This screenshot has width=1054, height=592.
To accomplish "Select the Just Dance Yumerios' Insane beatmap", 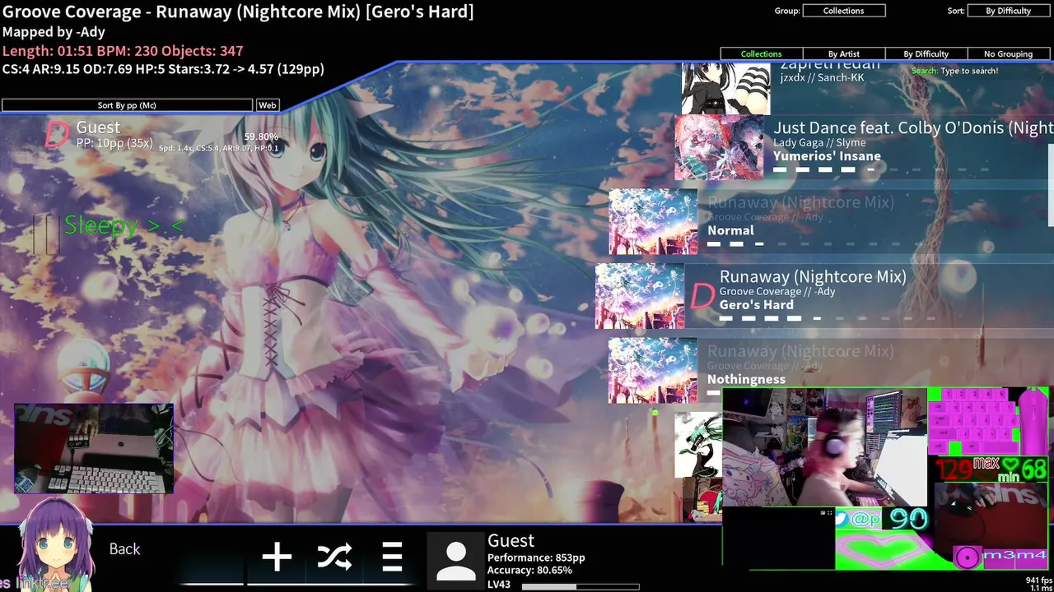I will (x=864, y=147).
